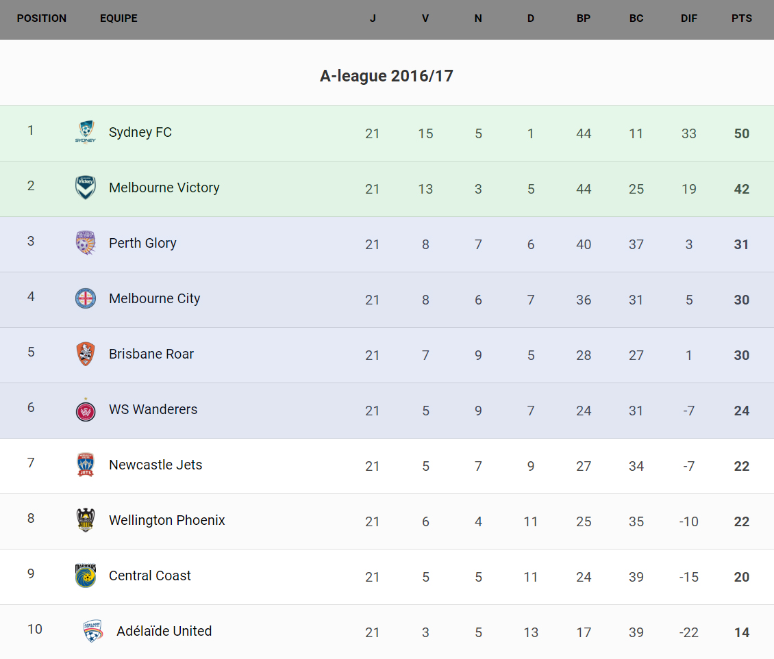
Task: Open the Brisbane Roar orange crest
Action: coord(85,354)
